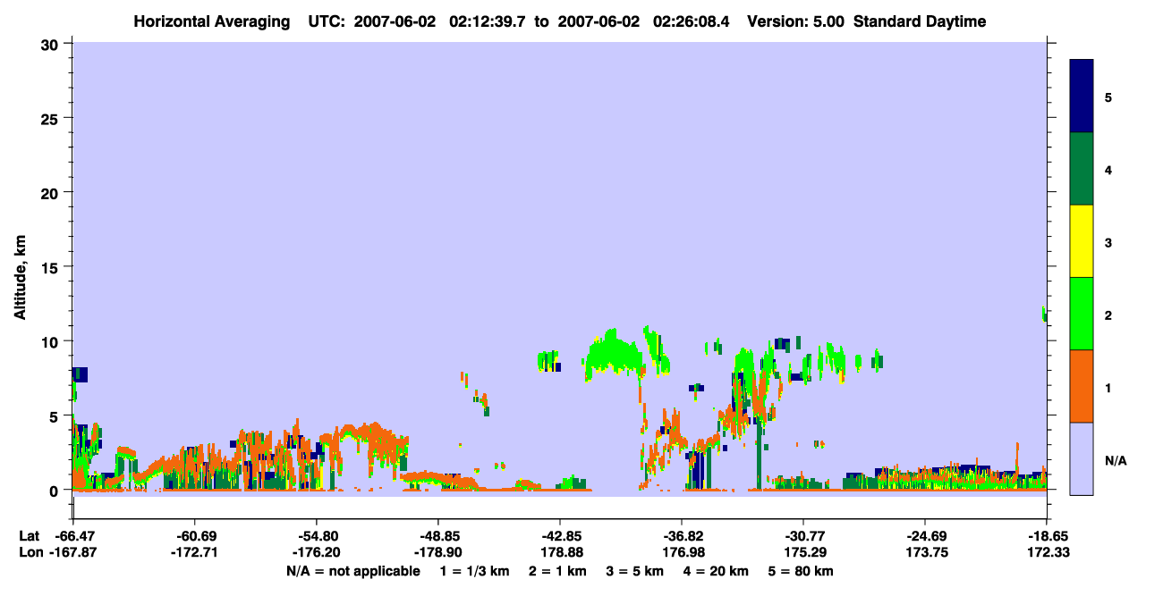This screenshot has width=1163, height=596.
Task: Click the altitude tick label 20
Action: coord(52,192)
